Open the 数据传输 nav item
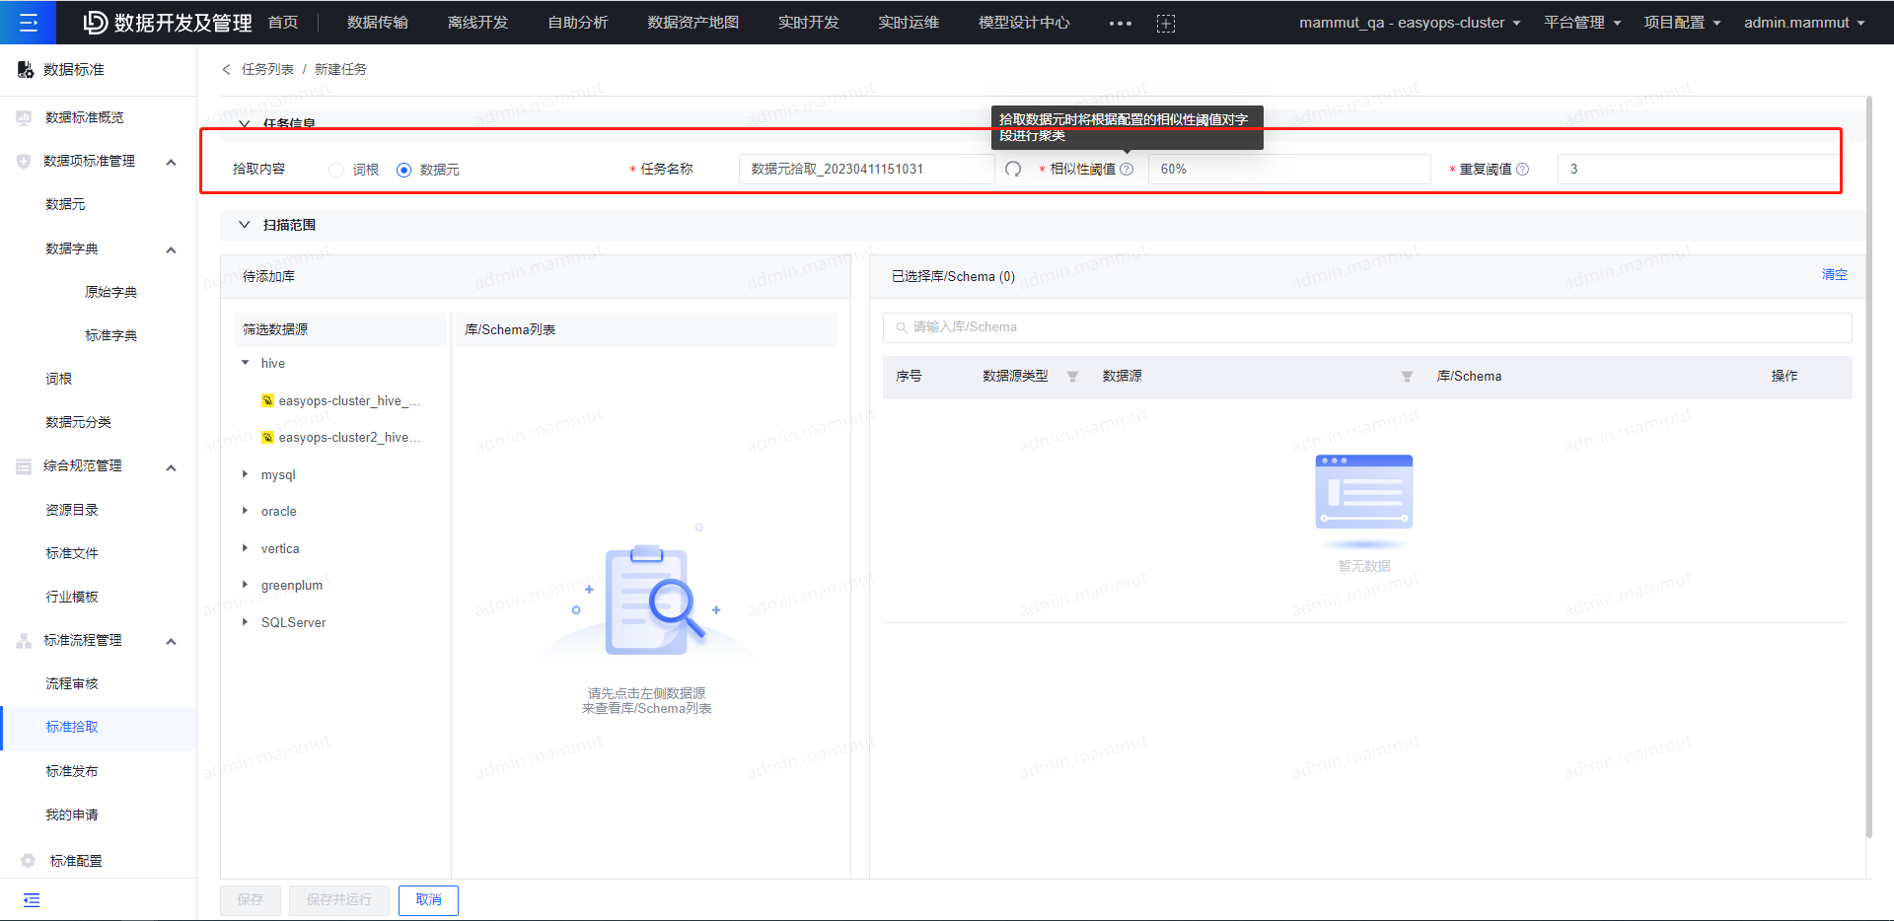This screenshot has width=1894, height=921. pos(378,22)
